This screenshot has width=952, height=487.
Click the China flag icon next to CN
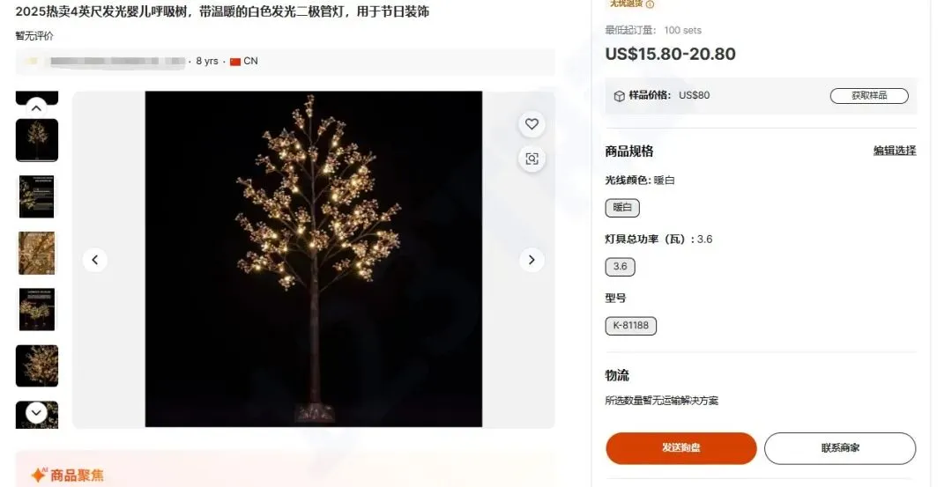pos(235,62)
